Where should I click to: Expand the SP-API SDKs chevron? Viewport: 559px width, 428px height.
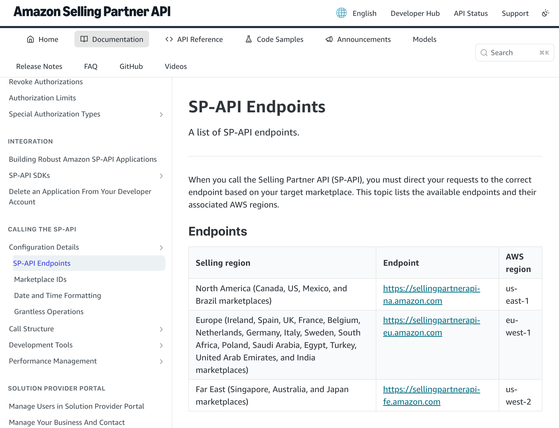pyautogui.click(x=161, y=176)
